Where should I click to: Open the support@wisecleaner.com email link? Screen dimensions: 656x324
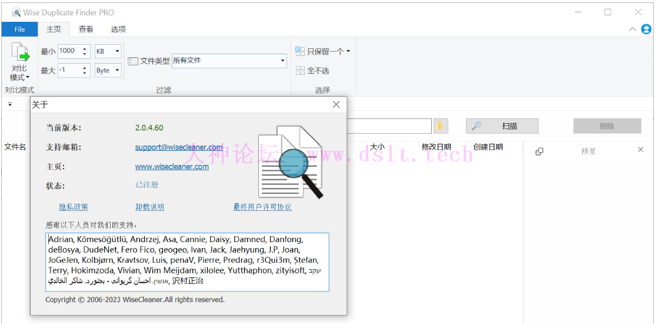(x=179, y=147)
